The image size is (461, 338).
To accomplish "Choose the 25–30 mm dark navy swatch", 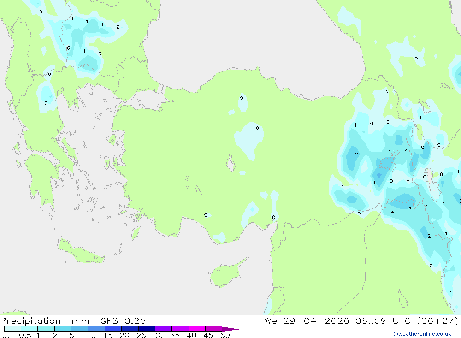I will pyautogui.click(x=147, y=329).
